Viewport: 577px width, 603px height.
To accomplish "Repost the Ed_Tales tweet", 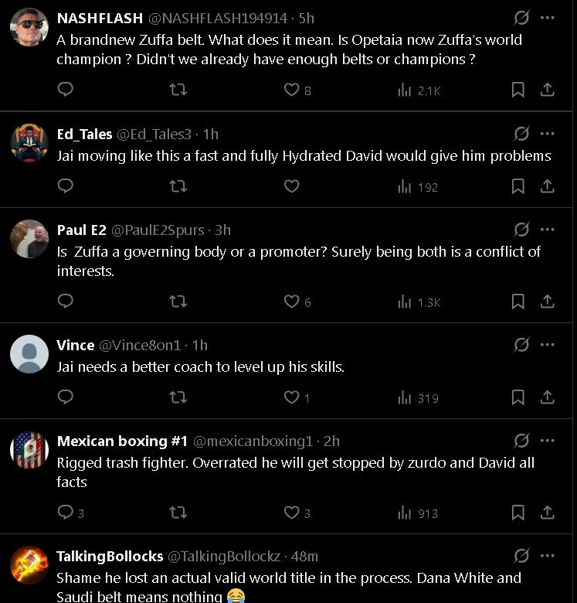I will click(178, 186).
